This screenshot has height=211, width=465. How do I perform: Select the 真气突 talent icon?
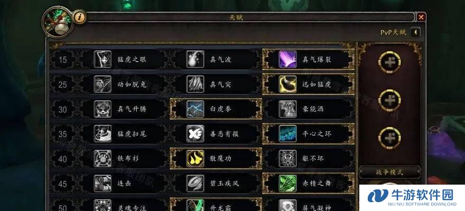[x=195, y=84]
